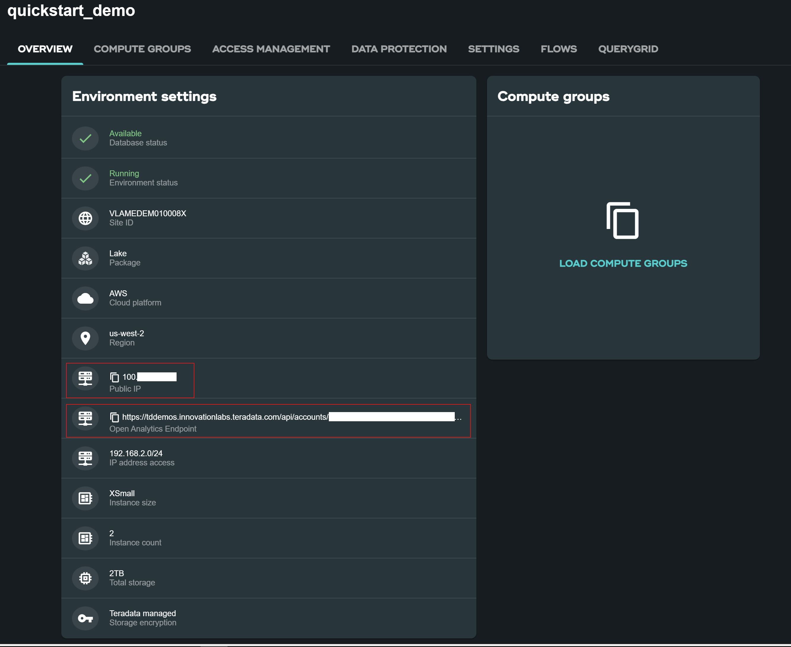This screenshot has width=791, height=647.
Task: Click the Package cubes icon
Action: click(x=85, y=258)
